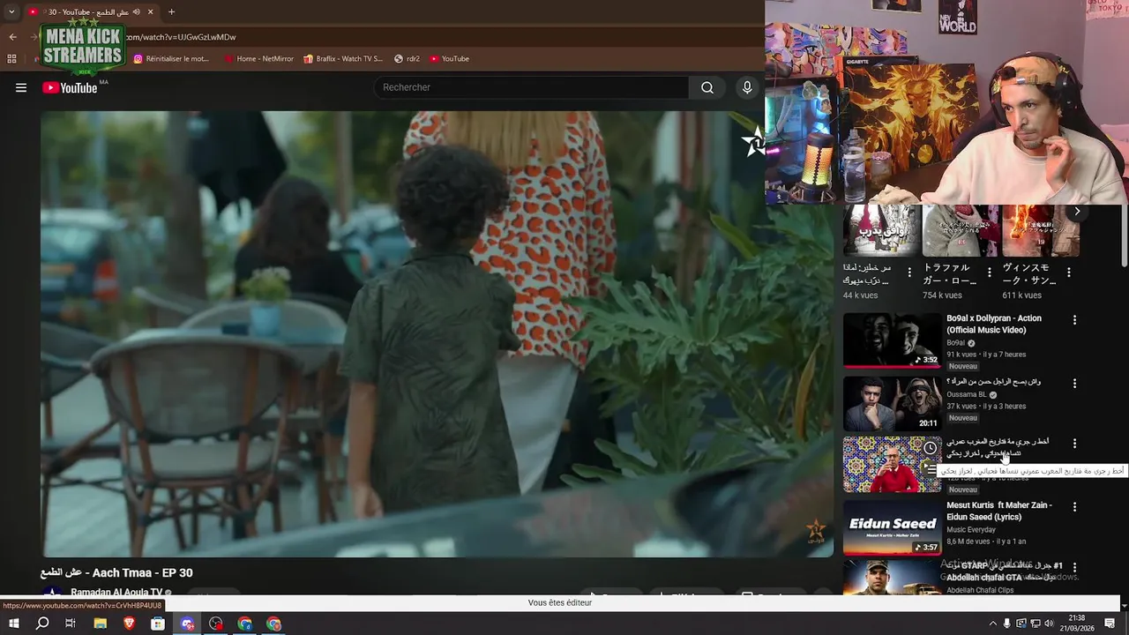Open the Short with 754 k vues
The image size is (1129, 635).
tap(961, 230)
